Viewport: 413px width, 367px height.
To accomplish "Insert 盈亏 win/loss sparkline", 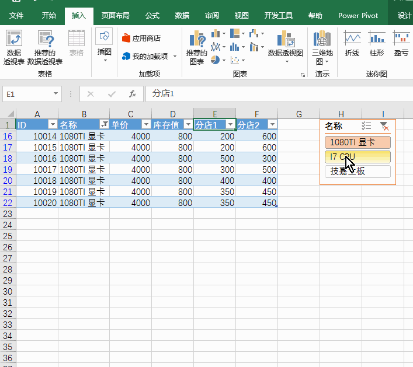I will tap(401, 44).
